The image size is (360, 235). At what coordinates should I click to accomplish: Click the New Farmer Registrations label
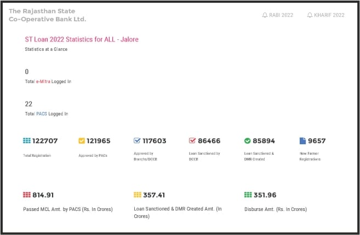pos(311,156)
